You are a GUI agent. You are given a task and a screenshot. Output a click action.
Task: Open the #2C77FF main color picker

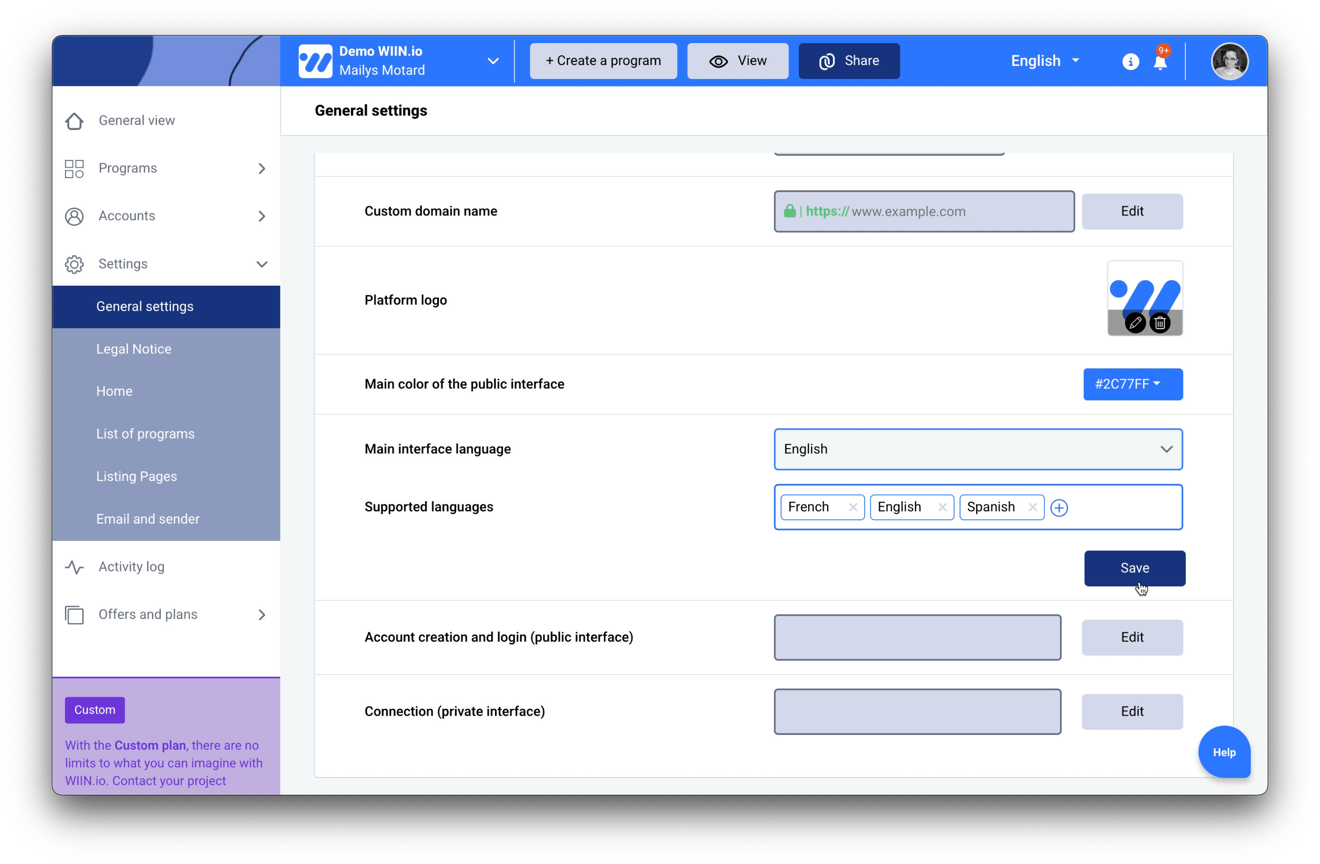click(1133, 384)
